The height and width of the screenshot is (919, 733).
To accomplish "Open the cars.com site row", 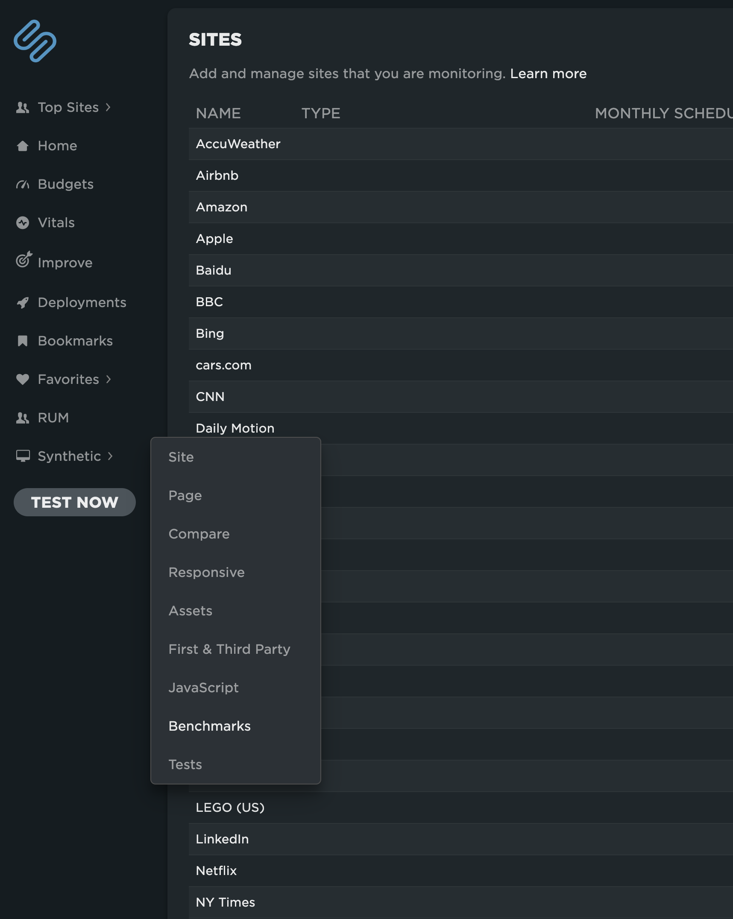I will point(461,365).
